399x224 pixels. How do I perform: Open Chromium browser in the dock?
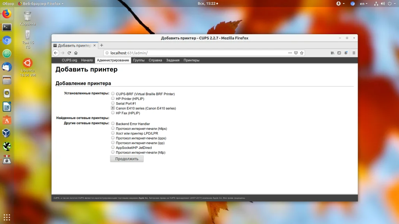[x=7, y=40]
